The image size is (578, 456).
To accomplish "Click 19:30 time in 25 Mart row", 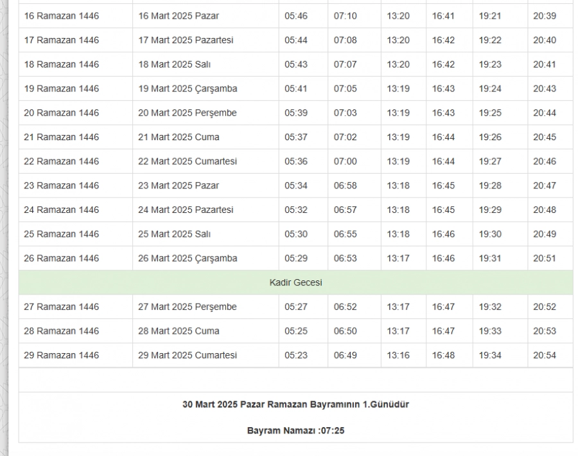I will point(490,234).
